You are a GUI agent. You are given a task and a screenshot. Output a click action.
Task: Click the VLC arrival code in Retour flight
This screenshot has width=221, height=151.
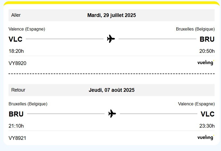click(207, 114)
